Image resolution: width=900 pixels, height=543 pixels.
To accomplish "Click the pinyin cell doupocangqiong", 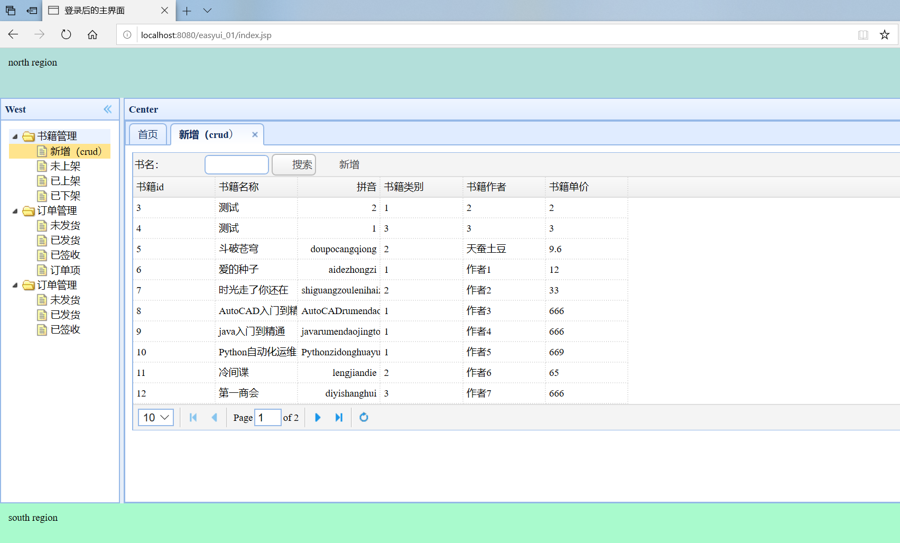I will [339, 249].
